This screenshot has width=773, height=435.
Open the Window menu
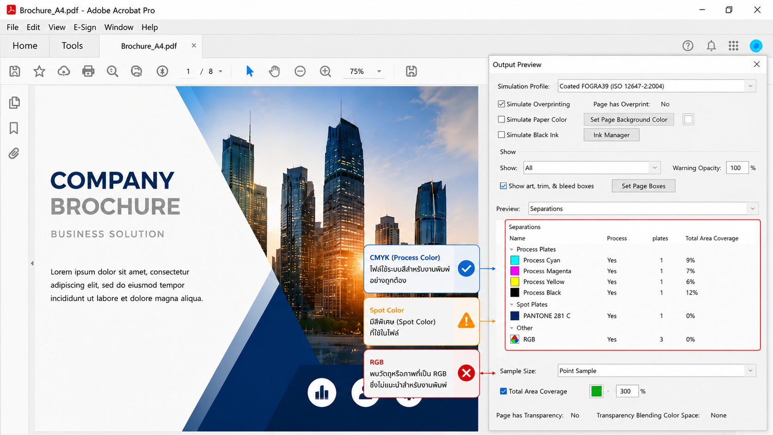click(x=119, y=27)
